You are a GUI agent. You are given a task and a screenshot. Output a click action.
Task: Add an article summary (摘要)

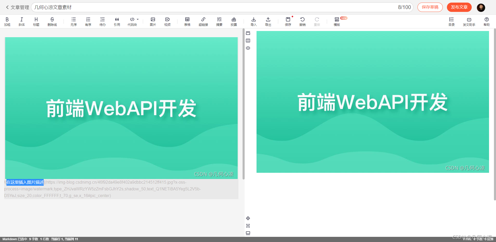click(x=219, y=21)
